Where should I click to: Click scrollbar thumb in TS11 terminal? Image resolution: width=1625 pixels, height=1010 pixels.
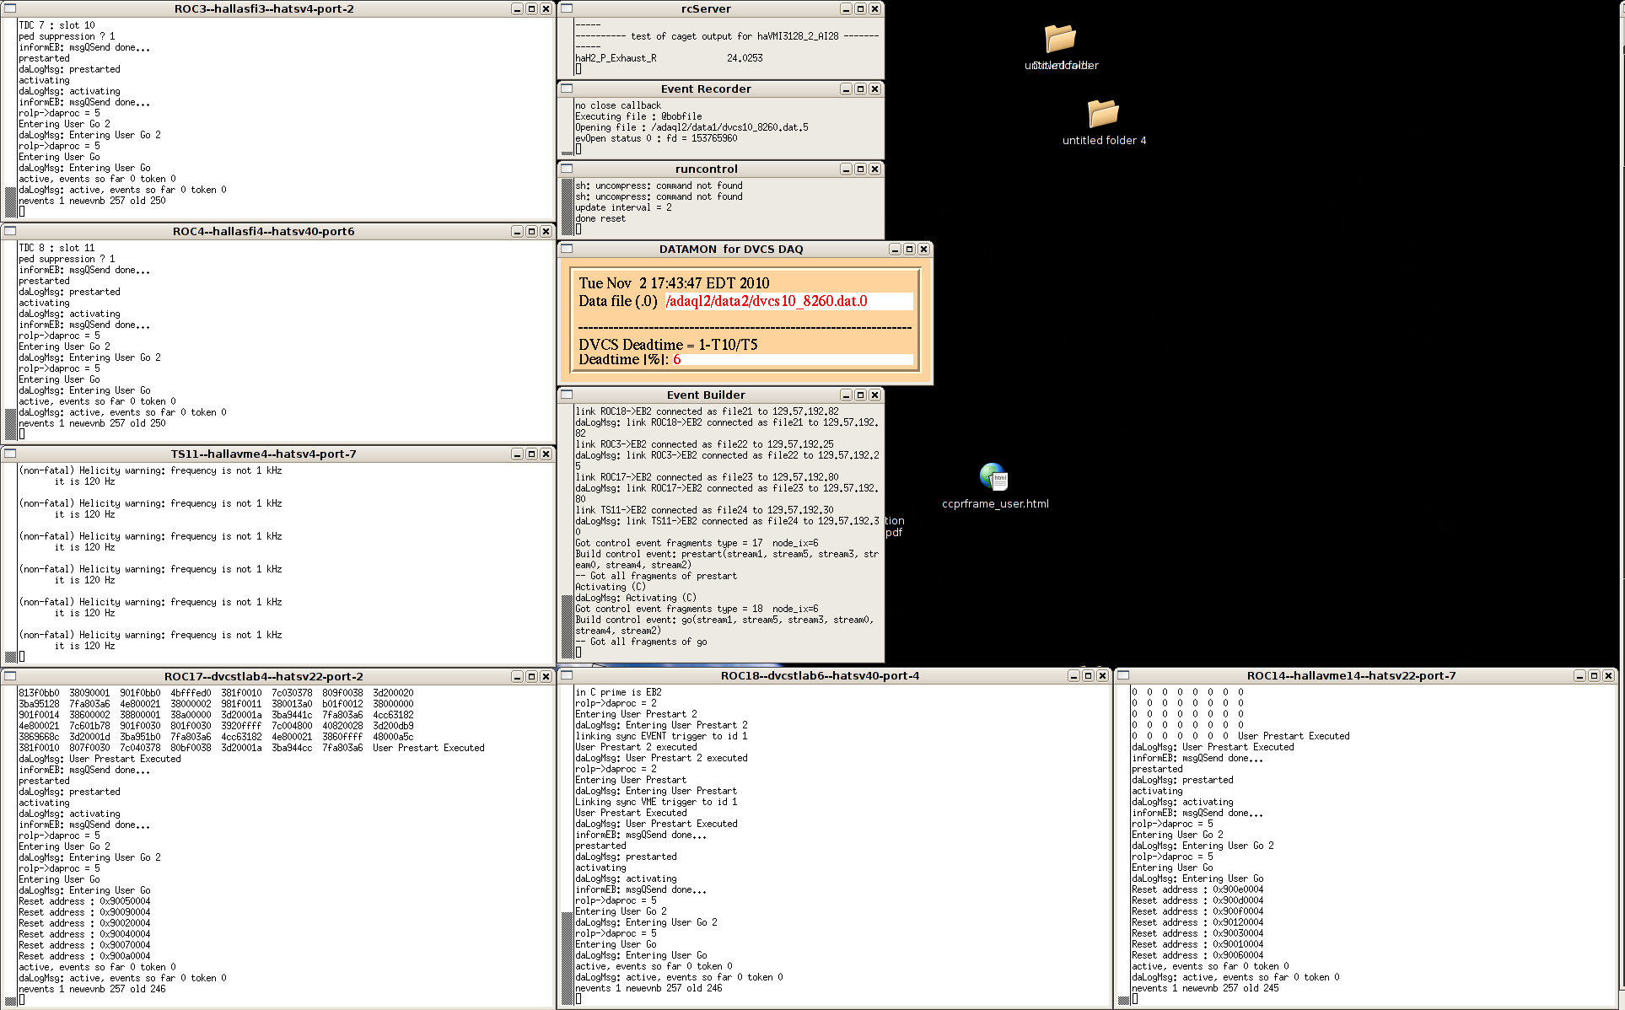(x=11, y=656)
